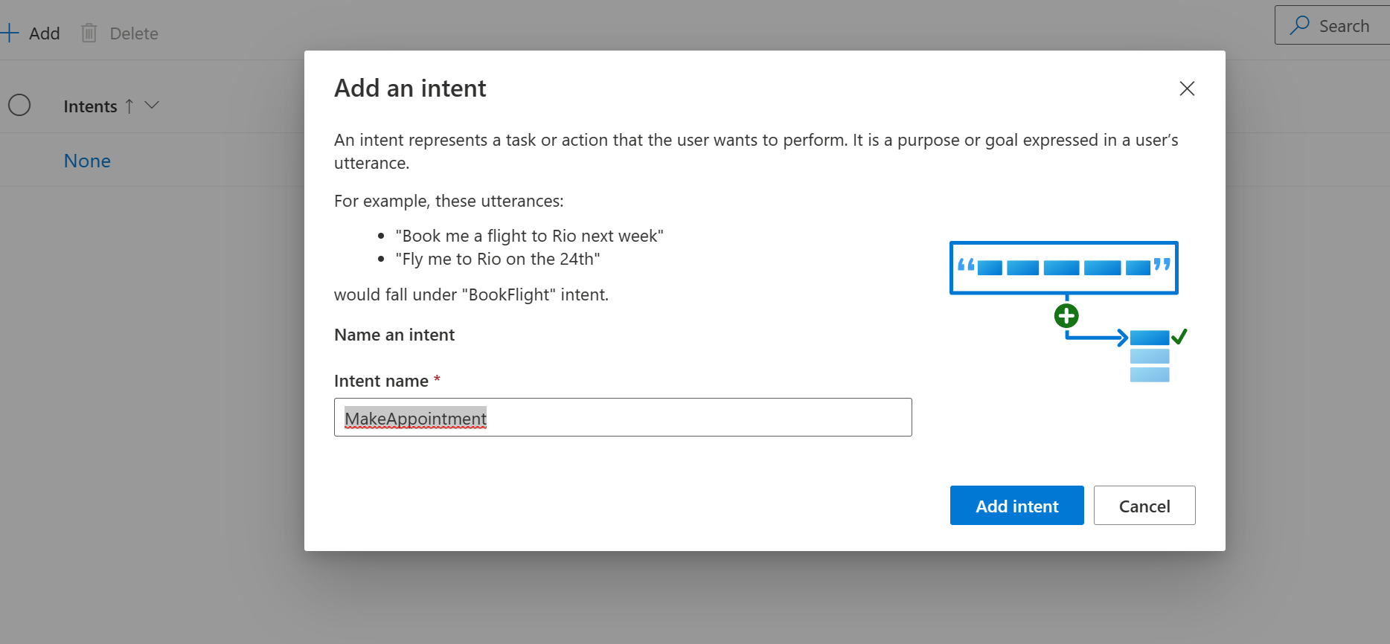This screenshot has height=644, width=1390.
Task: Click the "Name an intent" heading
Action: (394, 335)
